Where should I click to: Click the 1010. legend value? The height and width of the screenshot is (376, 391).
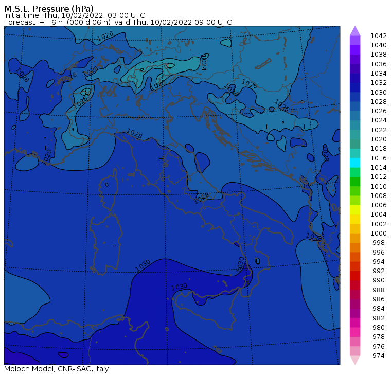point(380,186)
